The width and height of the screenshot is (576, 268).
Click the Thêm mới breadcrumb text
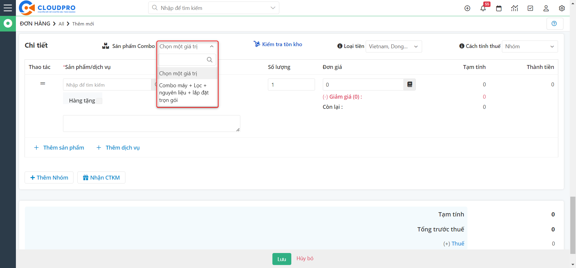coord(83,24)
